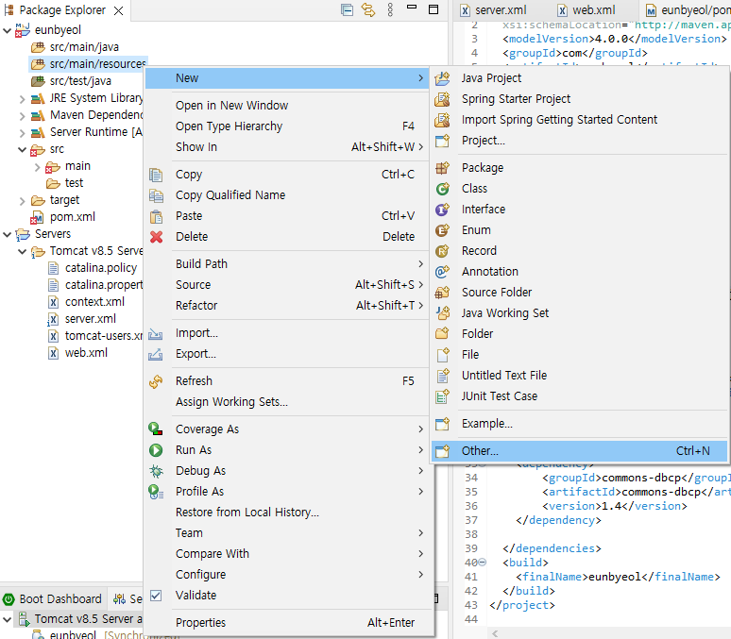Click the Java Project icon in submenu
The height and width of the screenshot is (639, 731).
(x=442, y=78)
